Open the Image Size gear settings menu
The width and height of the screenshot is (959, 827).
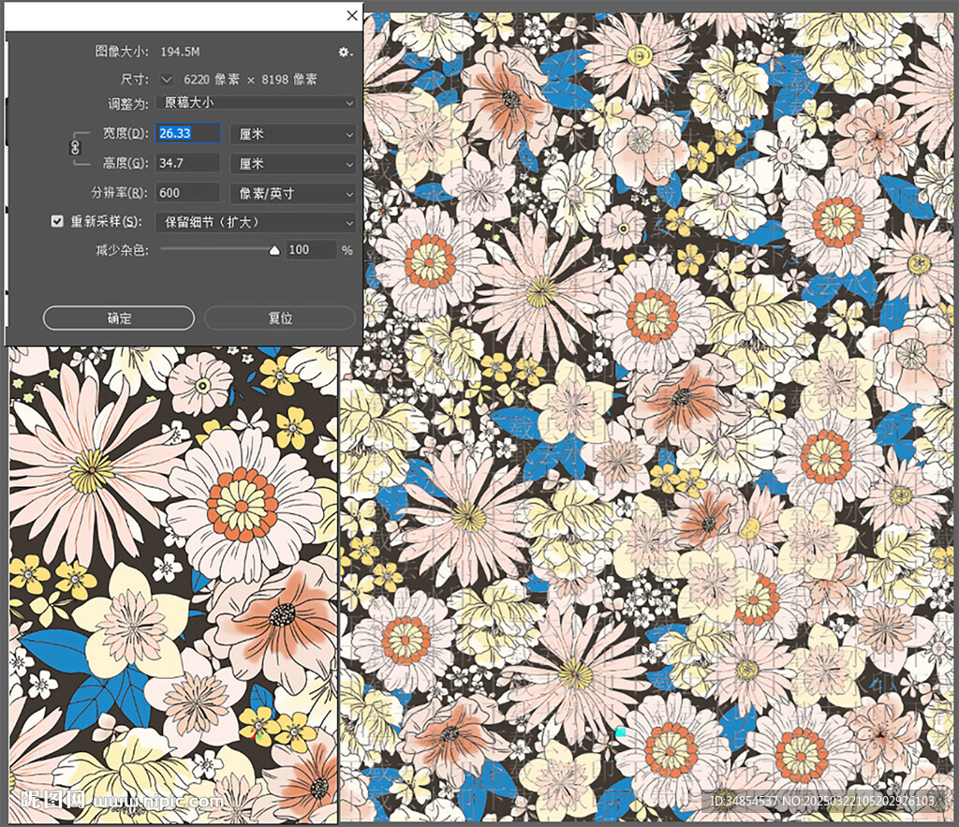pos(345,52)
